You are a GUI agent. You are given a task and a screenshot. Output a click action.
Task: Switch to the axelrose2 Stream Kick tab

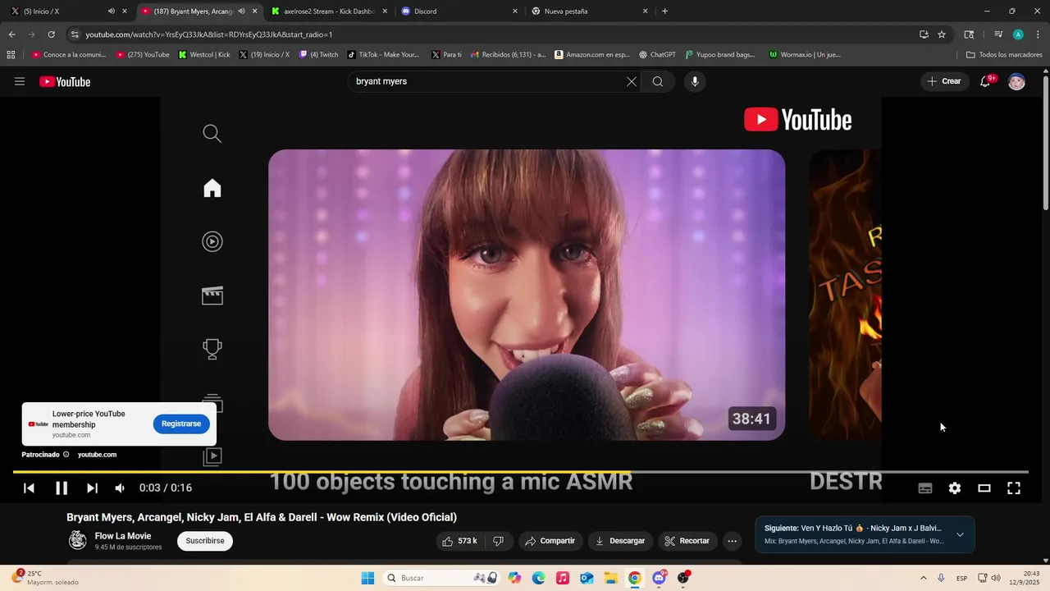pos(328,11)
